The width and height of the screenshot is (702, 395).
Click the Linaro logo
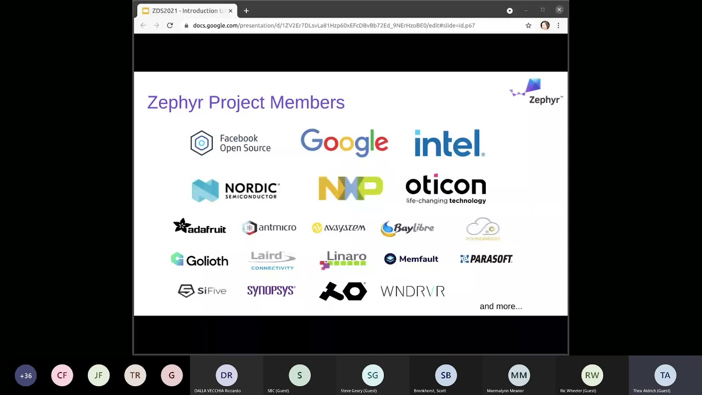[343, 260]
